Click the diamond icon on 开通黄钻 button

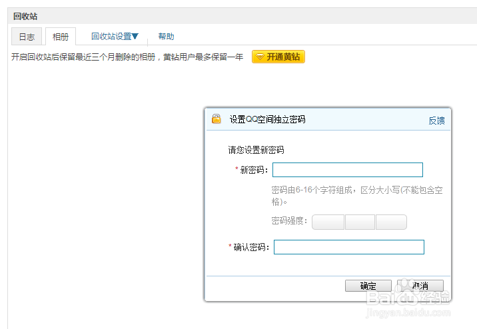tap(260, 57)
